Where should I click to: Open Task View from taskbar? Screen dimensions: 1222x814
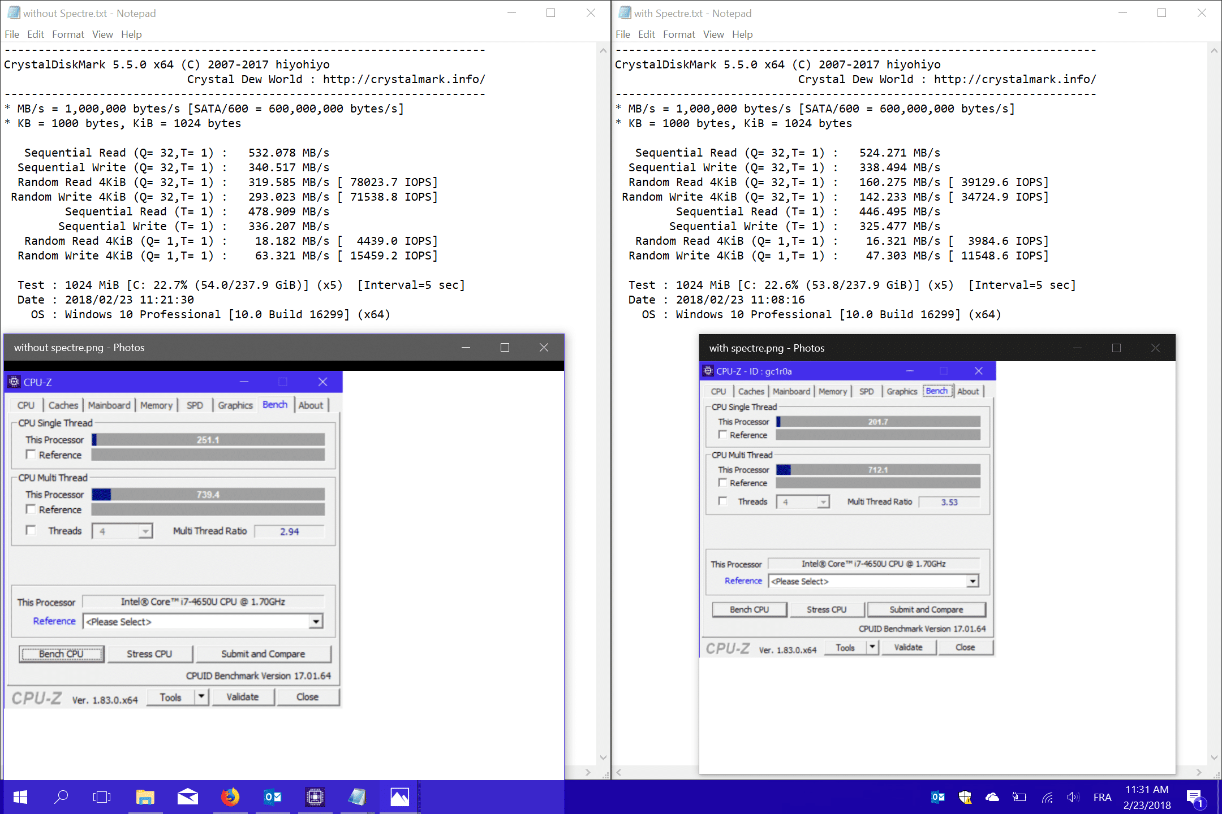[102, 797]
